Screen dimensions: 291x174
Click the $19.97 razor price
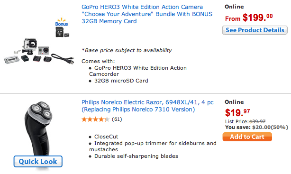237,112
